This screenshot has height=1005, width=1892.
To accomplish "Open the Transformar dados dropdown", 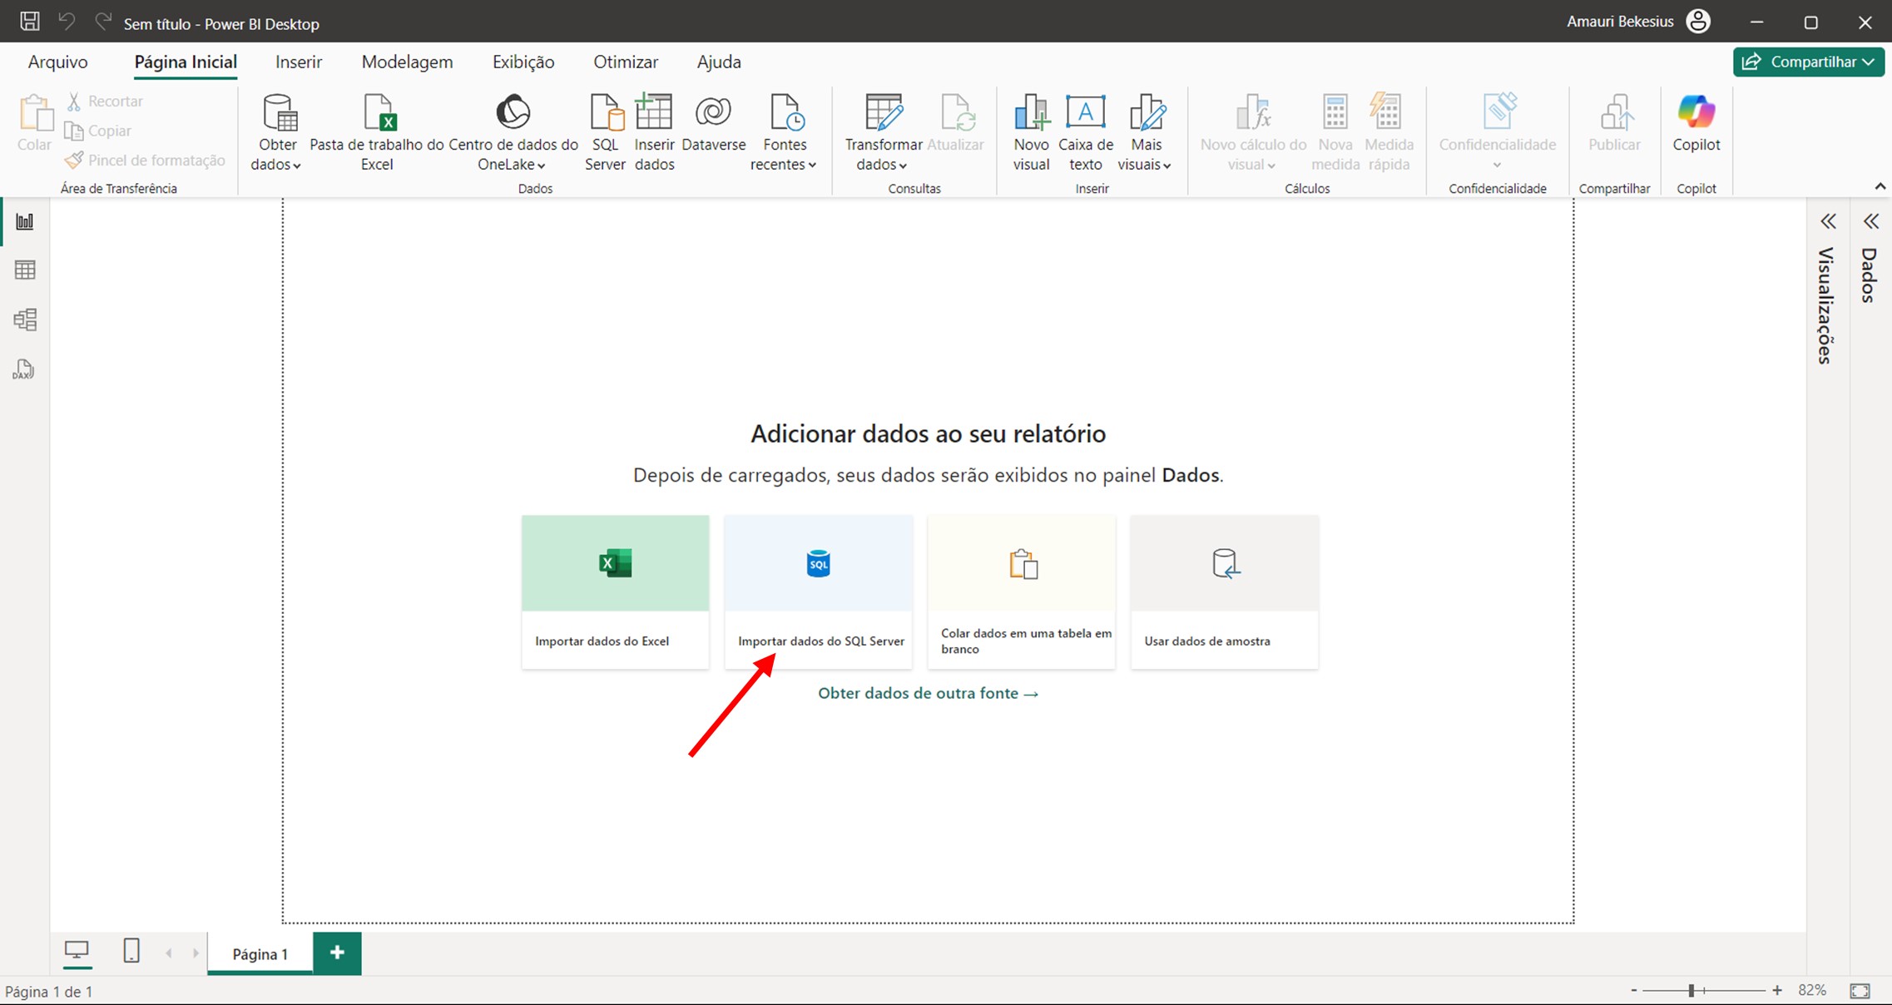I will [883, 133].
